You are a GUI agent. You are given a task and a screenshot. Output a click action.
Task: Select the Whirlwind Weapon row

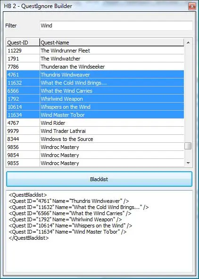95,99
